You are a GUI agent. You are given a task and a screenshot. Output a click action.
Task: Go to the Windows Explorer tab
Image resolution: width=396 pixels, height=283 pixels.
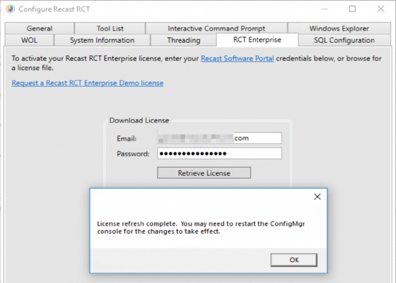pyautogui.click(x=339, y=28)
